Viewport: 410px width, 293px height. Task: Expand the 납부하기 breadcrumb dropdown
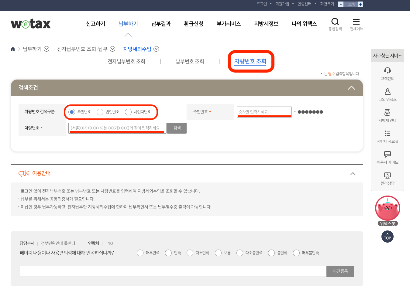pyautogui.click(x=46, y=49)
